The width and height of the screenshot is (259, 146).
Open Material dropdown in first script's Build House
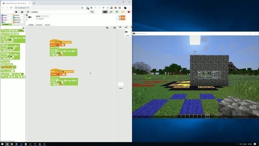click(59, 53)
